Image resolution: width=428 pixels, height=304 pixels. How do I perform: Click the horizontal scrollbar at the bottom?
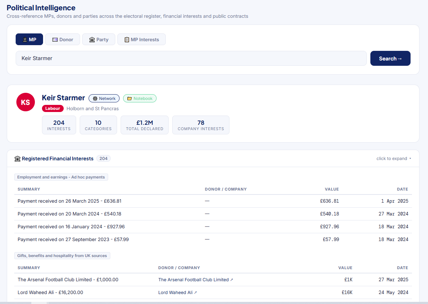[214, 303]
